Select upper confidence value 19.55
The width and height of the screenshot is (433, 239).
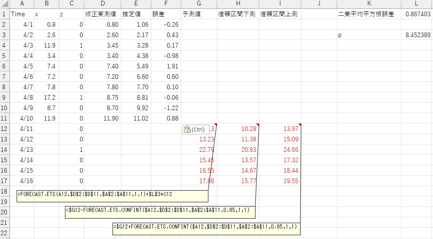(280, 181)
